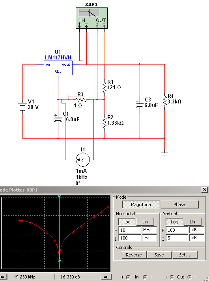This screenshot has width=209, height=282.
Task: Open the Set... dialog button
Action: pos(185,255)
